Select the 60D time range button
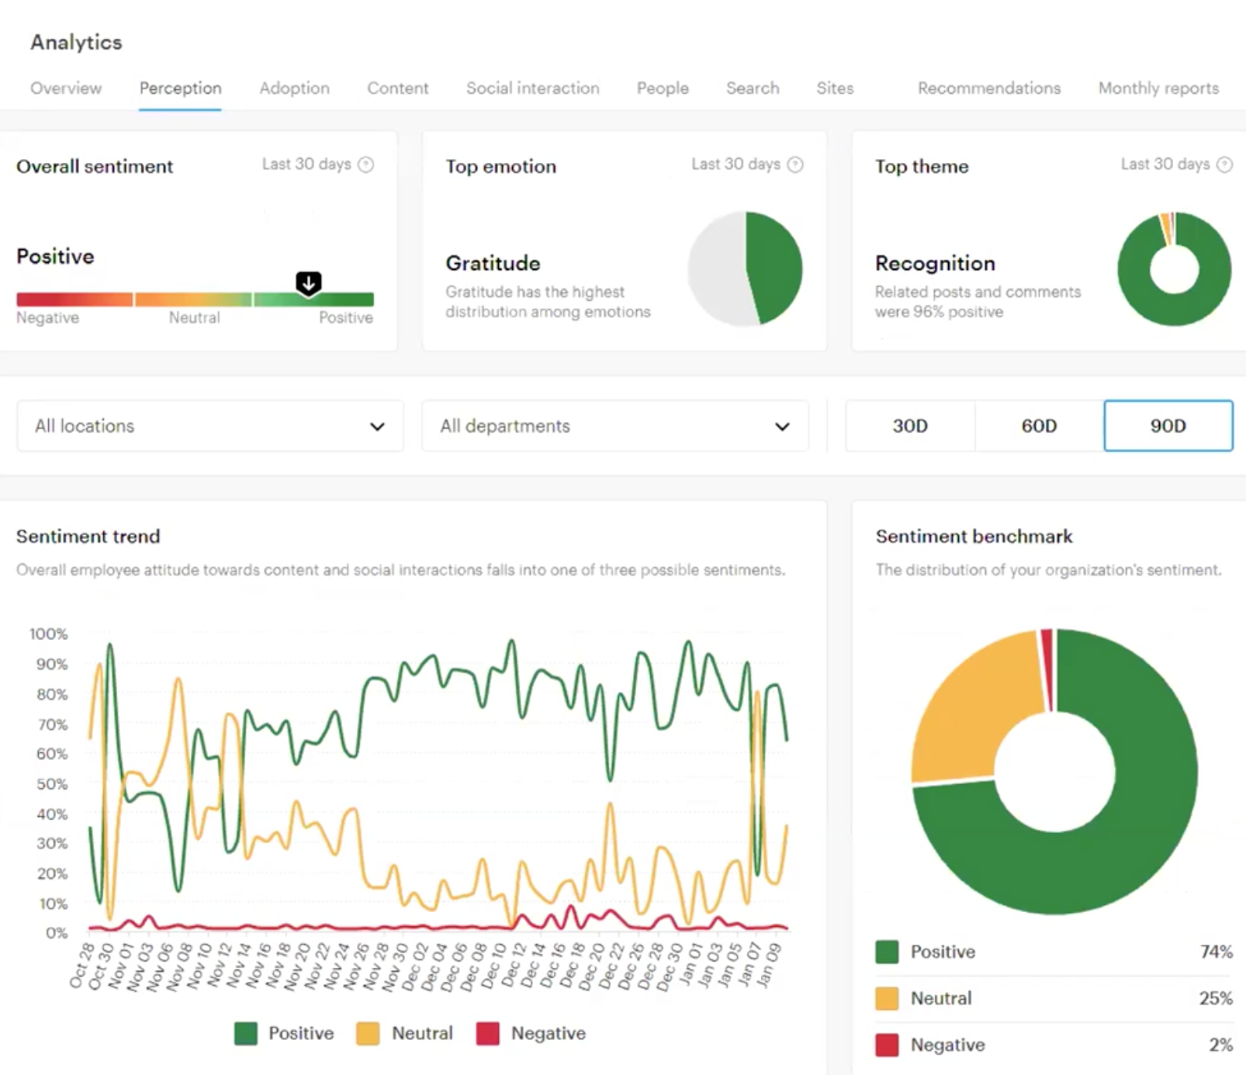1246x1075 pixels. coord(1038,426)
